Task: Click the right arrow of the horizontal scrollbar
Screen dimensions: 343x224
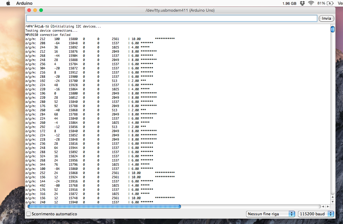Action: click(x=328, y=206)
